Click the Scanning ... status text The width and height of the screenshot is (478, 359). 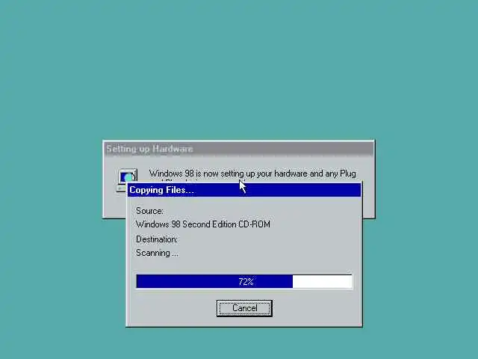tap(157, 253)
